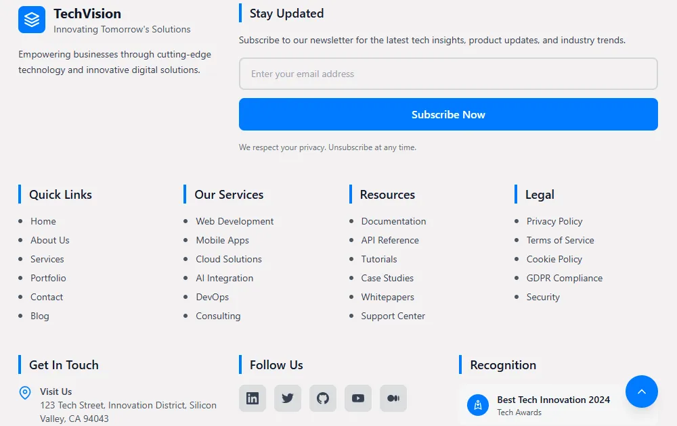View the GDPR Compliance link
The width and height of the screenshot is (677, 426).
tap(564, 278)
